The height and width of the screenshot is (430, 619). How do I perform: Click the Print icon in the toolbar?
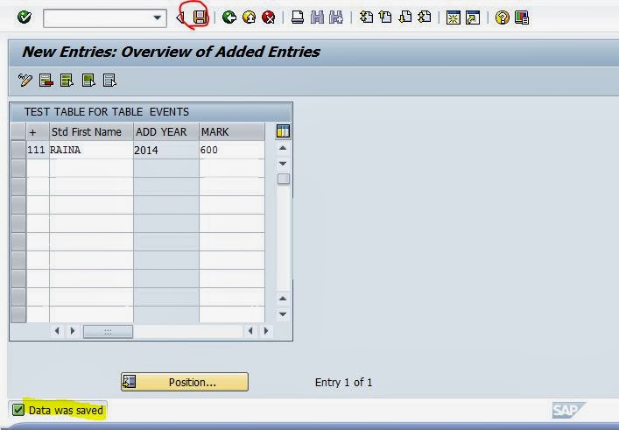coord(298,18)
